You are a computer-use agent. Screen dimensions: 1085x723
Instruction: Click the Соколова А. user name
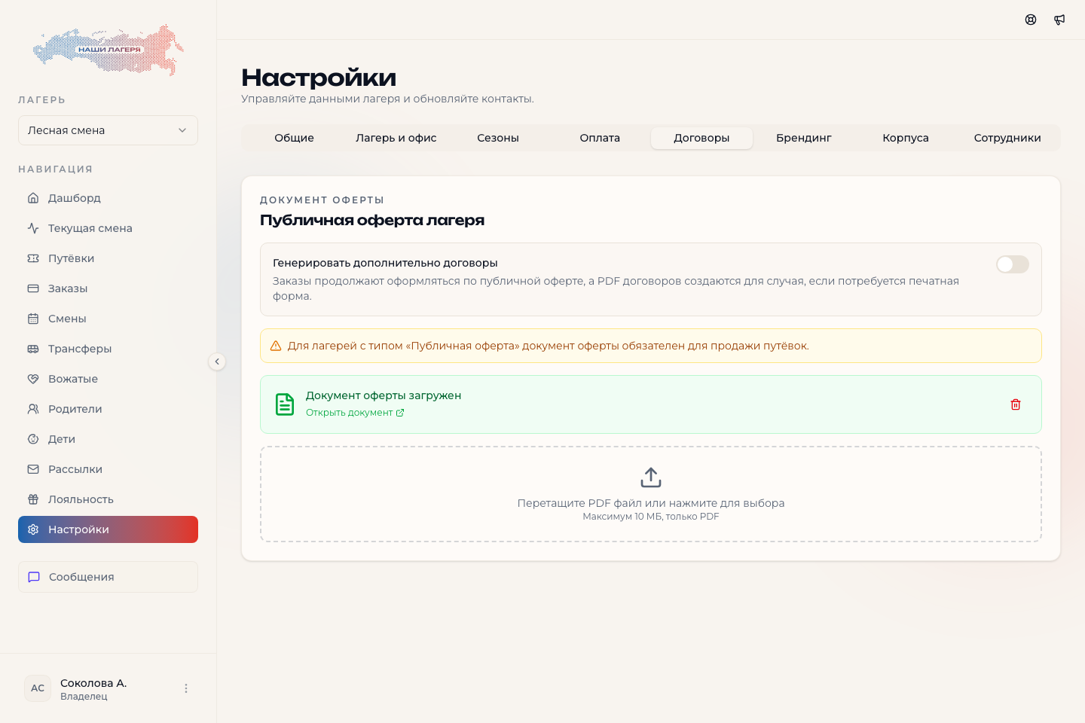(93, 683)
